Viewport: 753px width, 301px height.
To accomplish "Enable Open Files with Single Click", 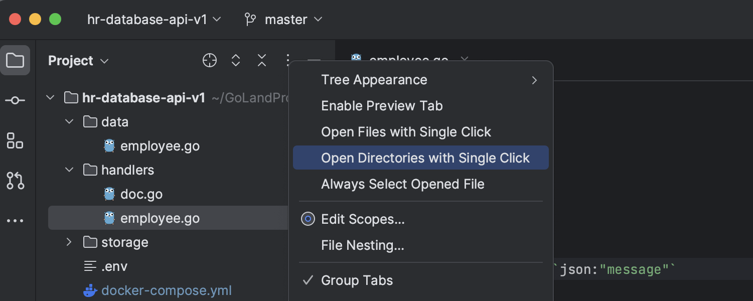I will coord(406,132).
